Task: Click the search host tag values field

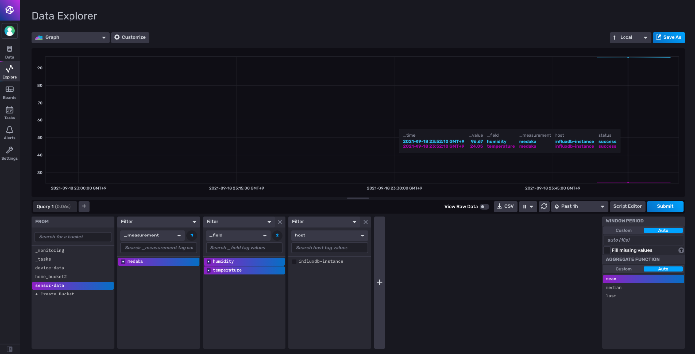Action: tap(330, 248)
